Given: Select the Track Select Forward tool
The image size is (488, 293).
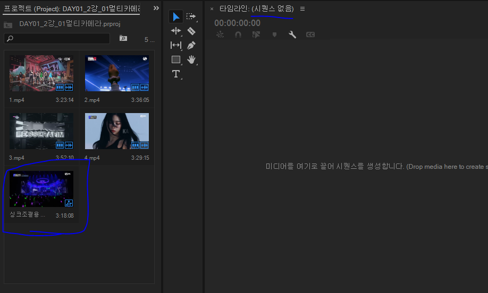Looking at the screenshot, I should (x=191, y=16).
